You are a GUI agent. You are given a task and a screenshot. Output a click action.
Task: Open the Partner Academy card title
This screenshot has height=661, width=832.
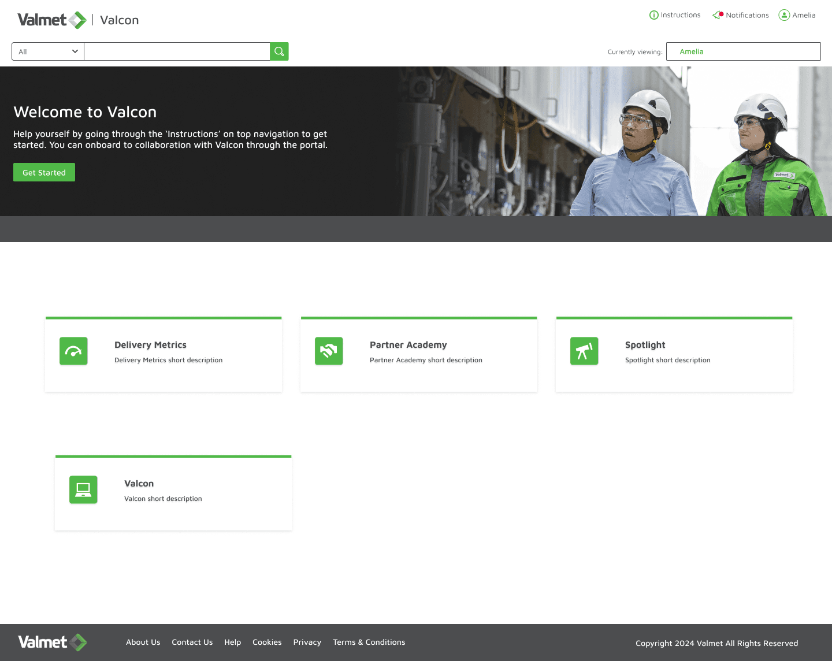(x=408, y=345)
